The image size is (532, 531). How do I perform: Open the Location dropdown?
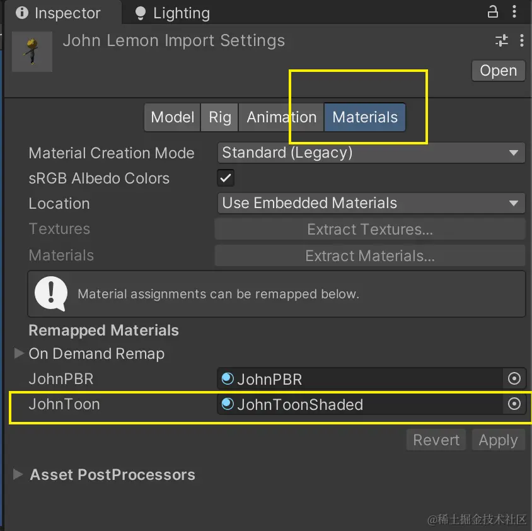pos(371,203)
